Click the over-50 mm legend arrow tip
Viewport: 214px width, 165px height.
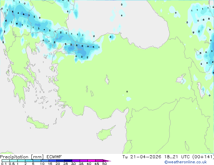click(107, 161)
